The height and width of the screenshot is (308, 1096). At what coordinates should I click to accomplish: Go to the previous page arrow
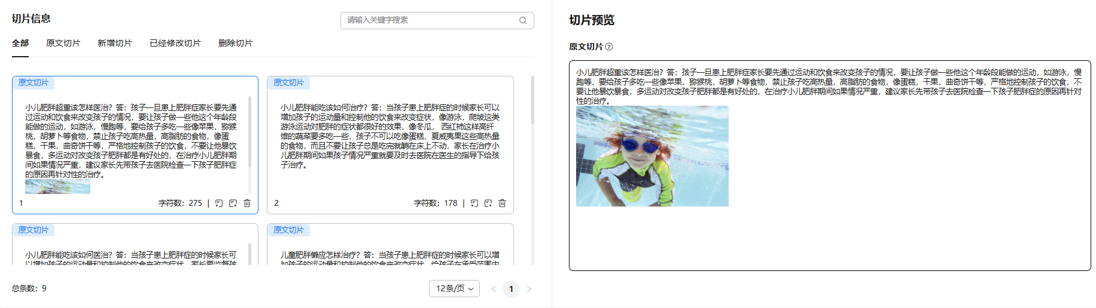[x=494, y=289]
